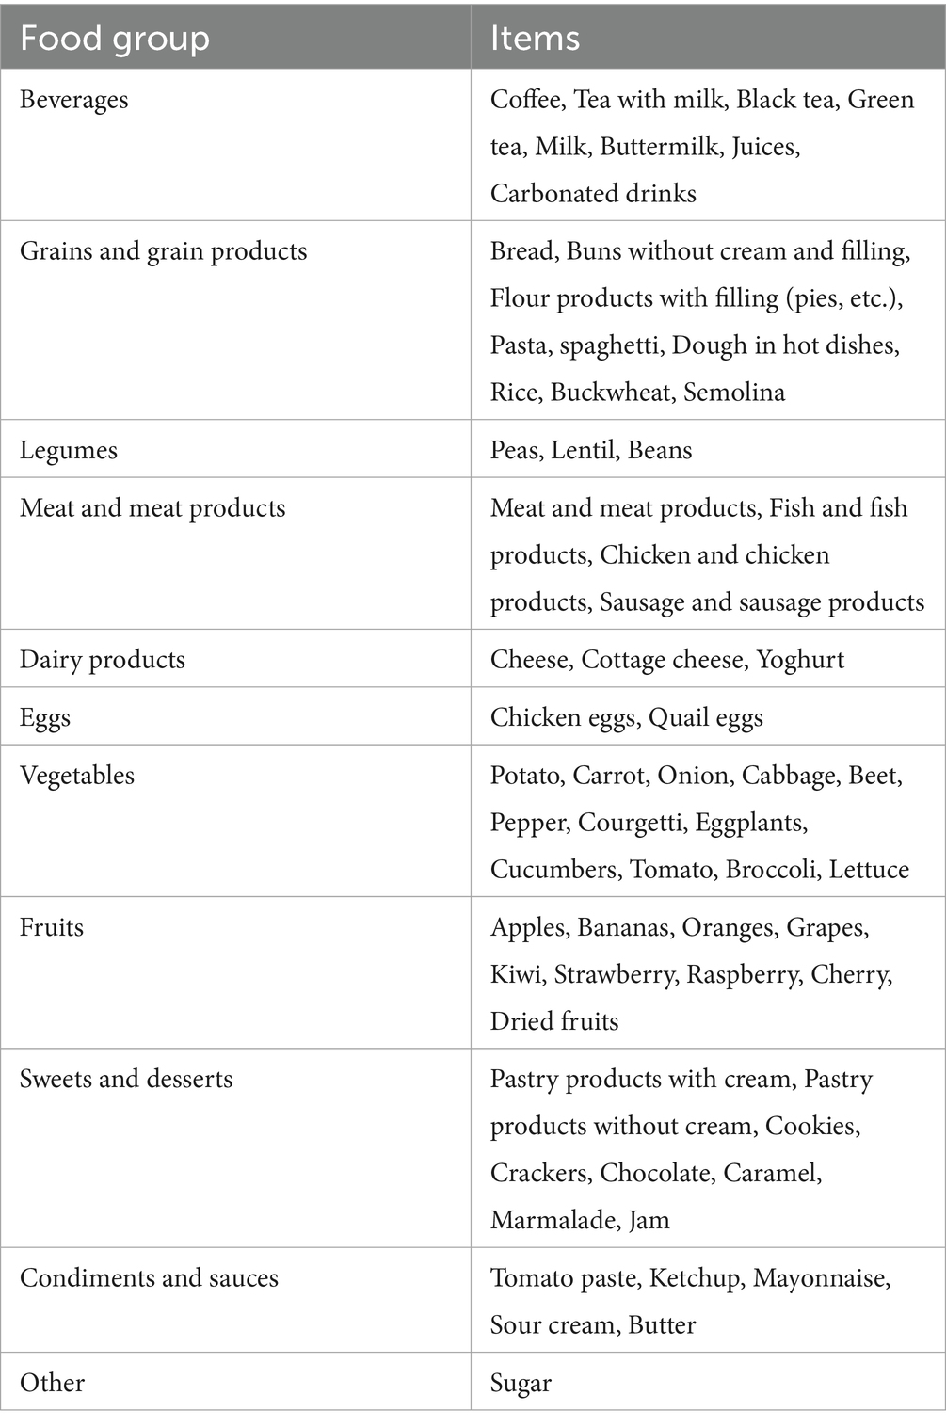This screenshot has width=946, height=1427.
Task: Select the "Grains and grain products" cell
Action: point(164,251)
